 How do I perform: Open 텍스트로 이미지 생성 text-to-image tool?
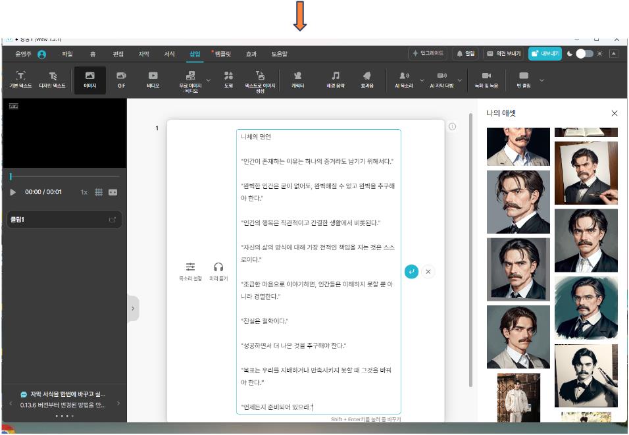260,82
